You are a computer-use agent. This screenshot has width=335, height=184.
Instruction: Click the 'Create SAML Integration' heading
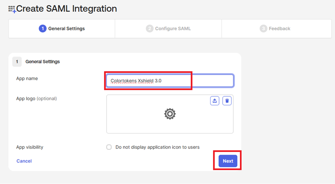click(x=66, y=9)
